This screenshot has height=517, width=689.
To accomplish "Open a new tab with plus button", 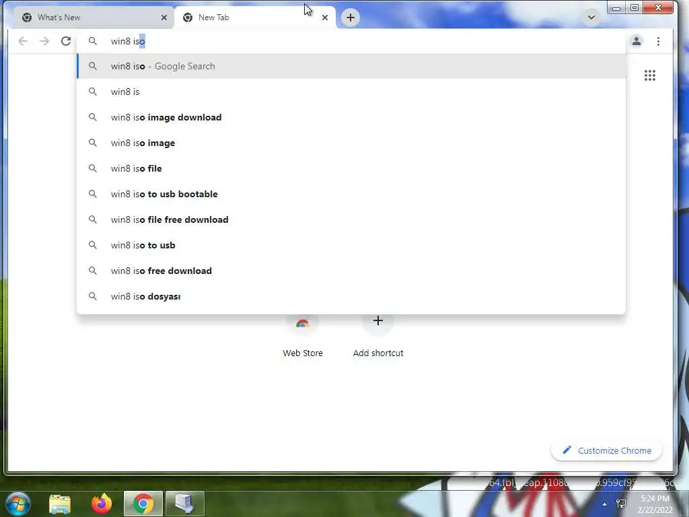I will pyautogui.click(x=350, y=18).
